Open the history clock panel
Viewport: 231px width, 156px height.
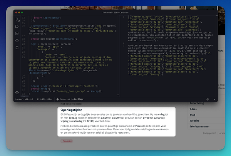click(17, 40)
